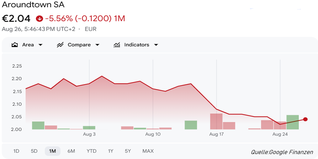Select the 5D time range
Image resolution: width=318 pixels, height=159 pixels.
point(34,151)
